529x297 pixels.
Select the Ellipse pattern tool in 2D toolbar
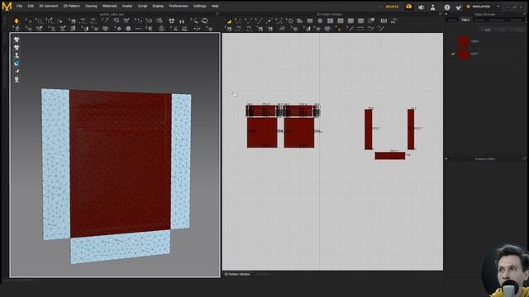(x=320, y=21)
